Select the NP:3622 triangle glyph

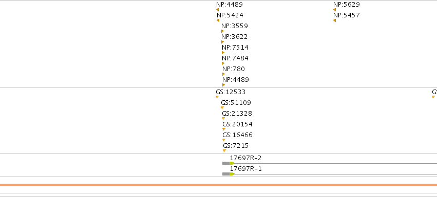[223, 42]
